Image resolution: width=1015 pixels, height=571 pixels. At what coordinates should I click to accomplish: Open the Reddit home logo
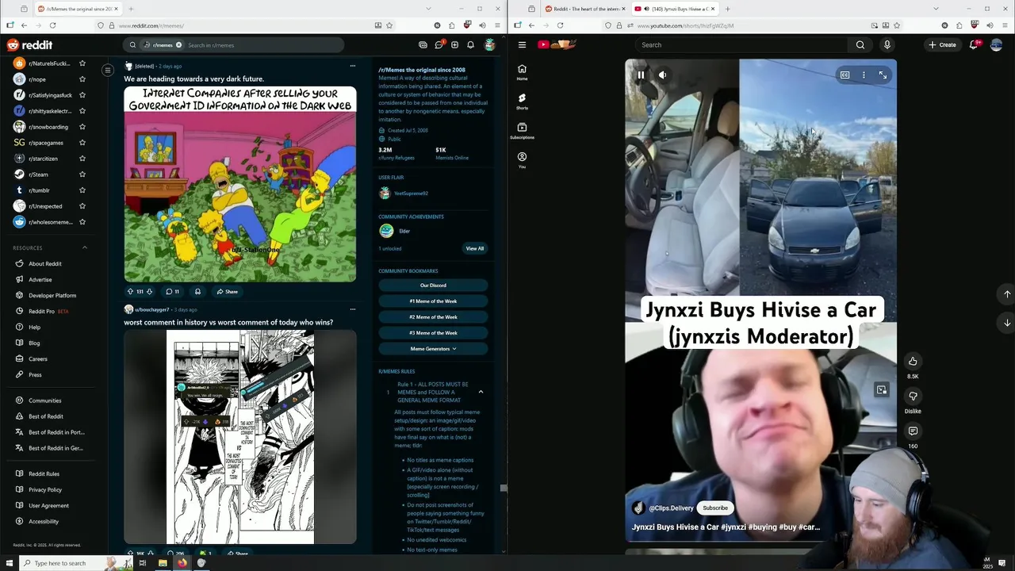pyautogui.click(x=29, y=45)
